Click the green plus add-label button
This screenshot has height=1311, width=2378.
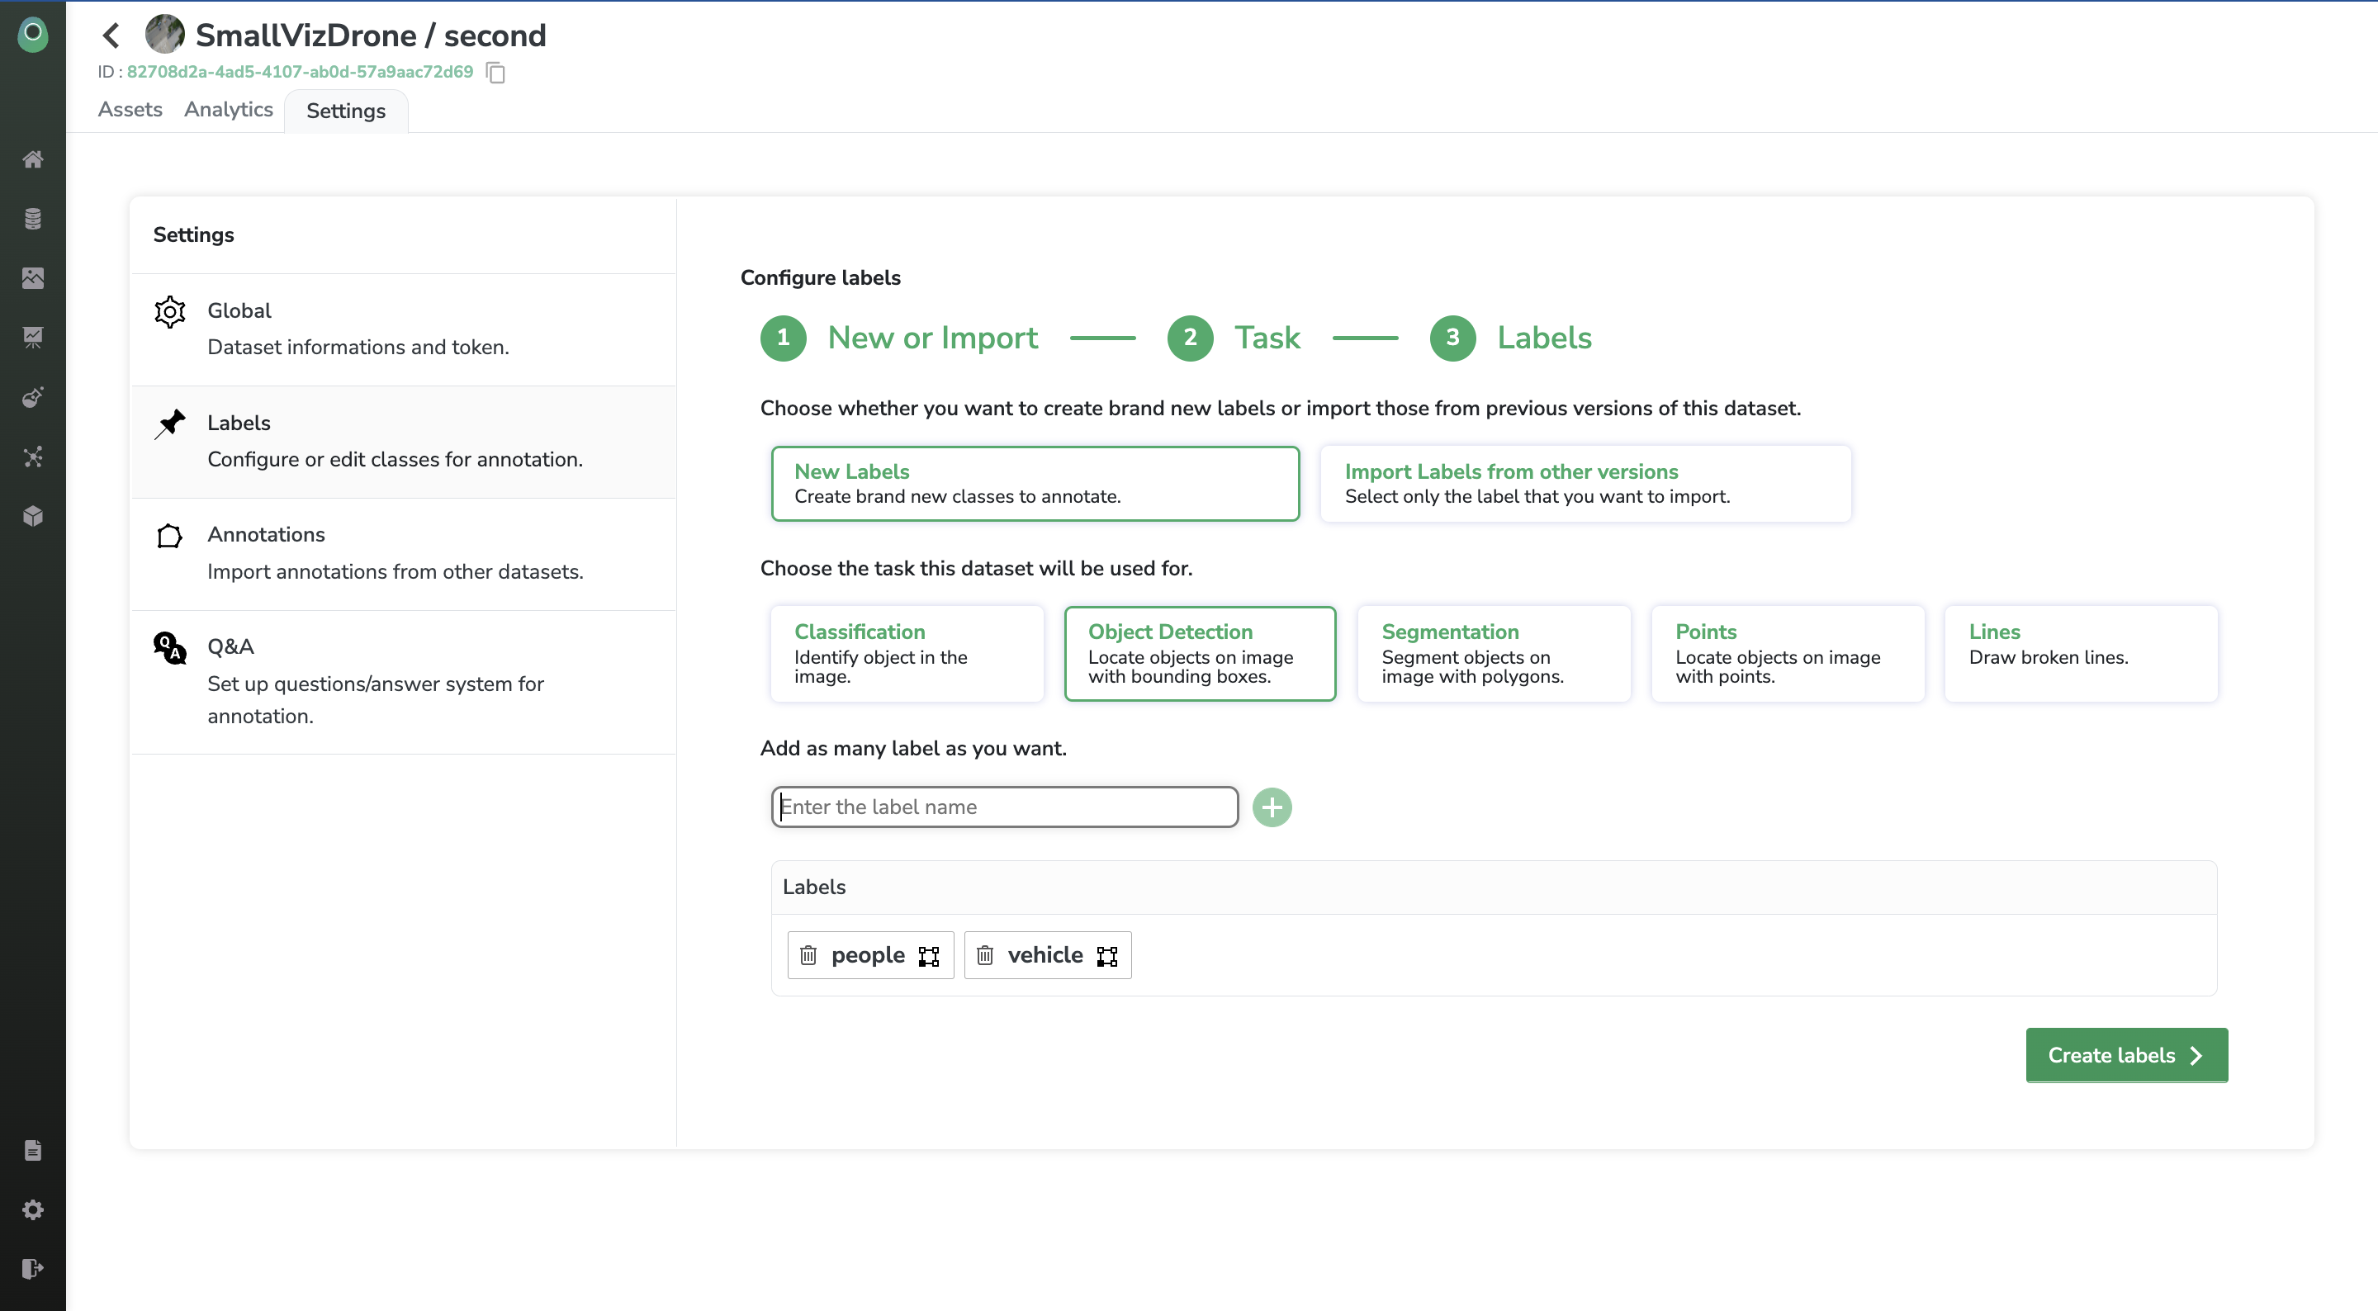click(x=1272, y=807)
